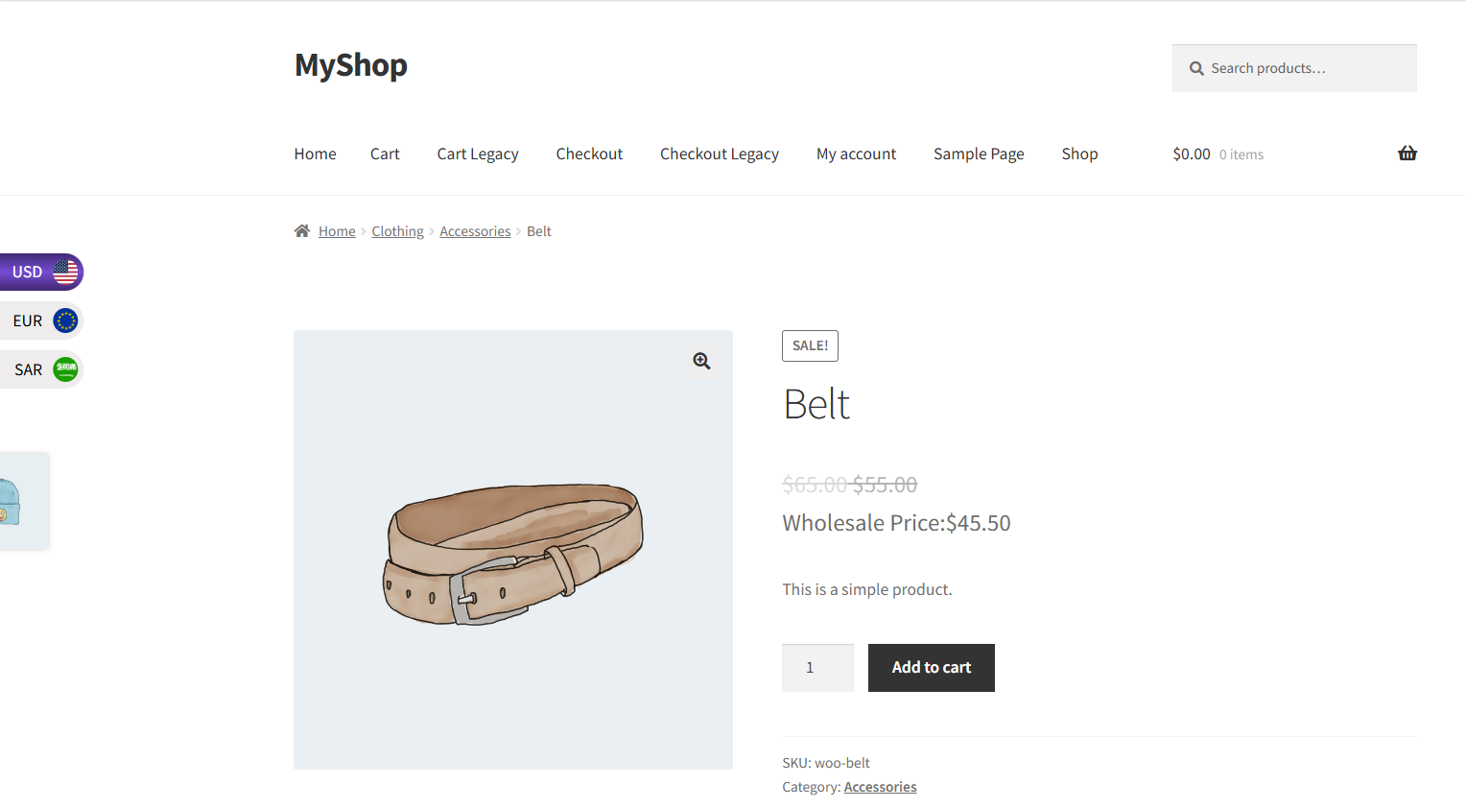Open the beanie product thumbnail
The image size is (1466, 808).
tap(23, 501)
